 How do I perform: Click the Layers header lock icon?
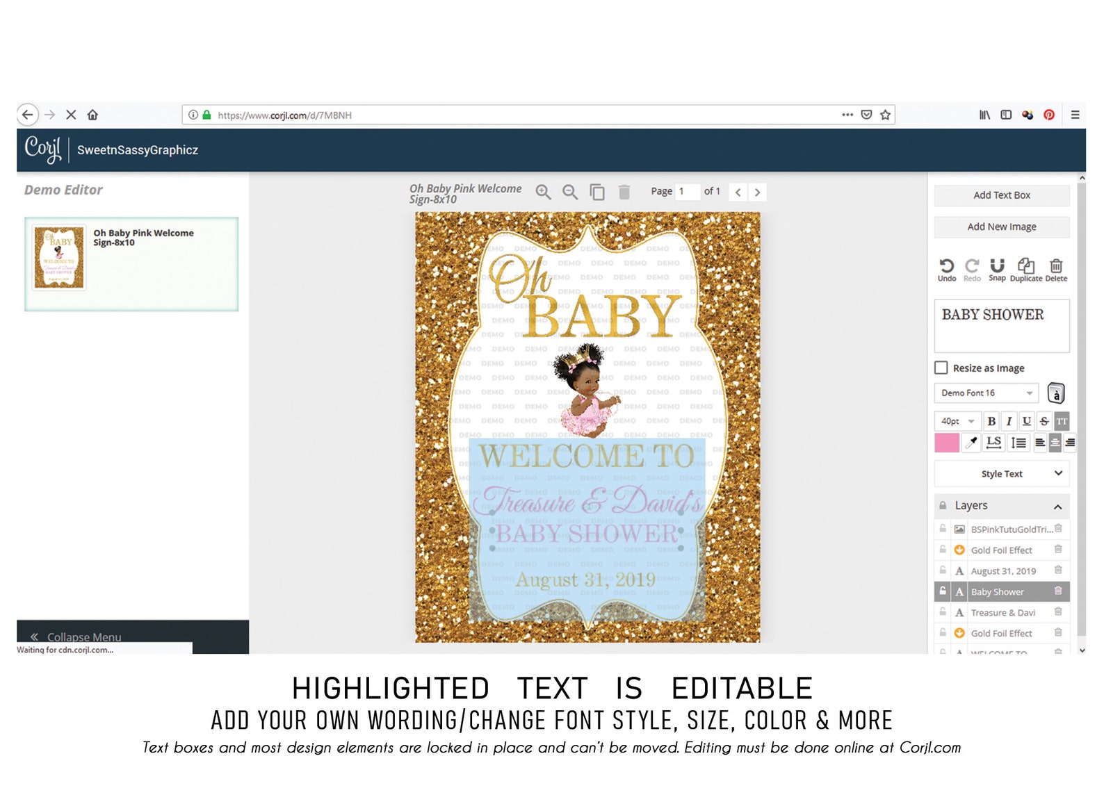943,505
